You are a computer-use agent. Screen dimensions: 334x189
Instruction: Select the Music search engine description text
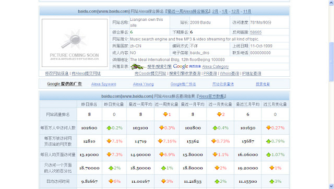click(195, 39)
